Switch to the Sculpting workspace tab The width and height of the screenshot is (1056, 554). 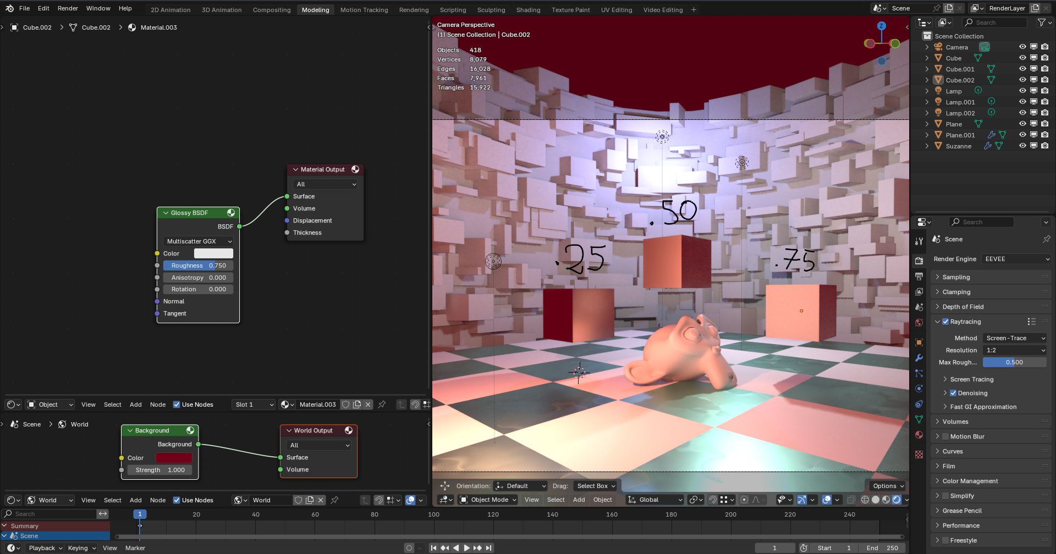[491, 10]
